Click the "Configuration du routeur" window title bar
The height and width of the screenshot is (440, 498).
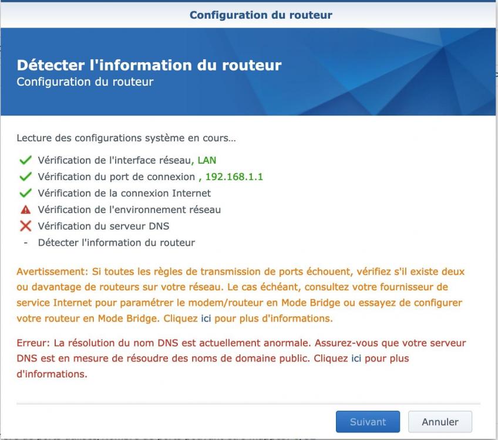[261, 15]
